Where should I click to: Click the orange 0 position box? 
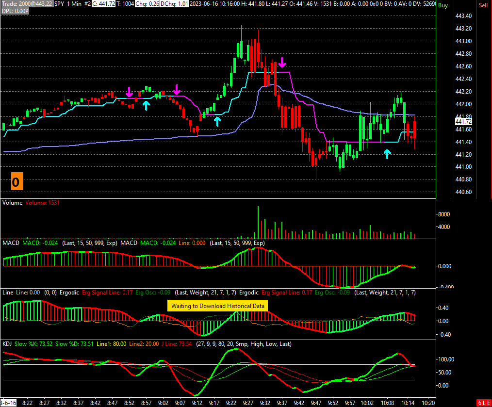(17, 181)
